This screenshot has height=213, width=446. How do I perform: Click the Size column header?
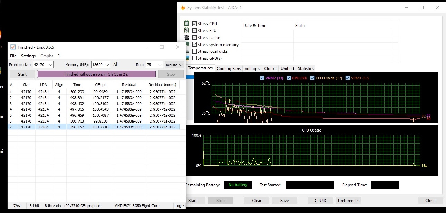[x=26, y=85]
